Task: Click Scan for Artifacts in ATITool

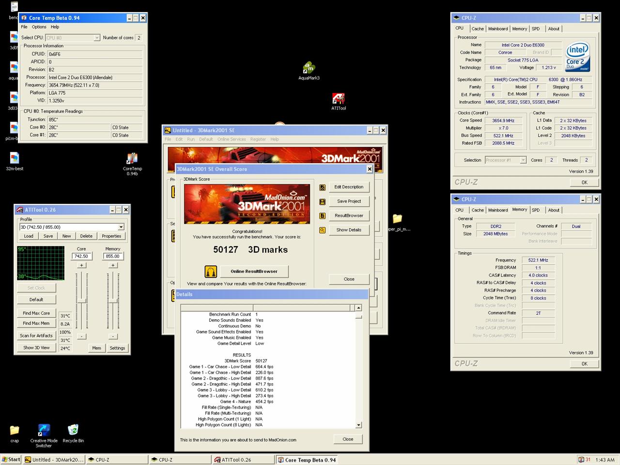Action: pyautogui.click(x=36, y=335)
